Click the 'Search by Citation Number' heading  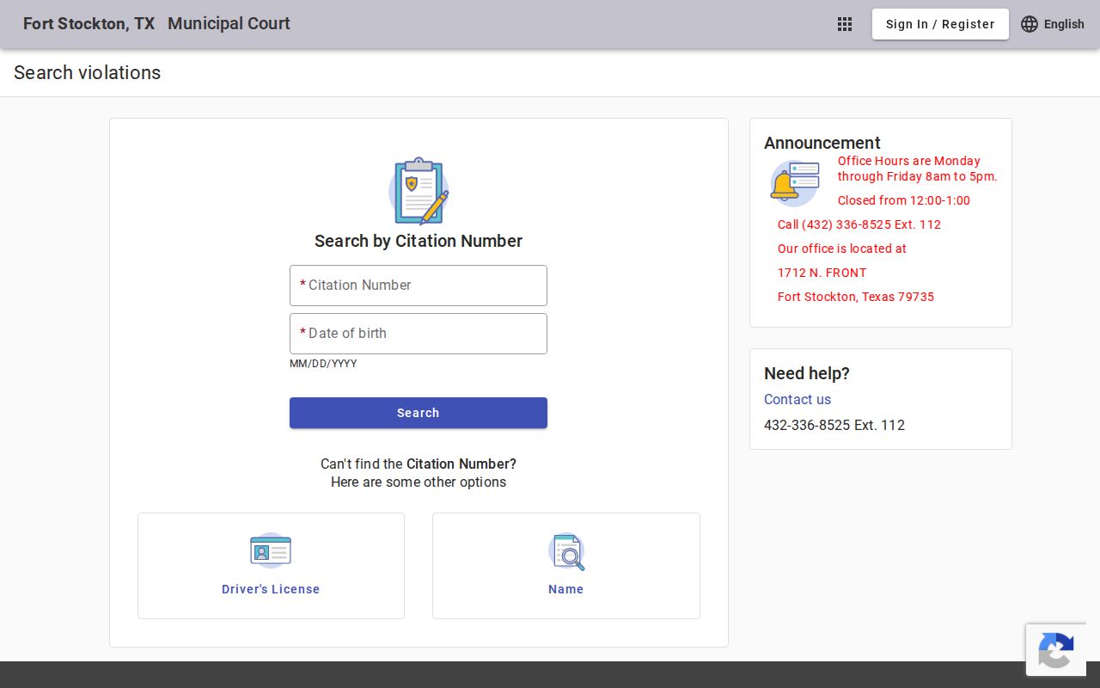point(419,241)
